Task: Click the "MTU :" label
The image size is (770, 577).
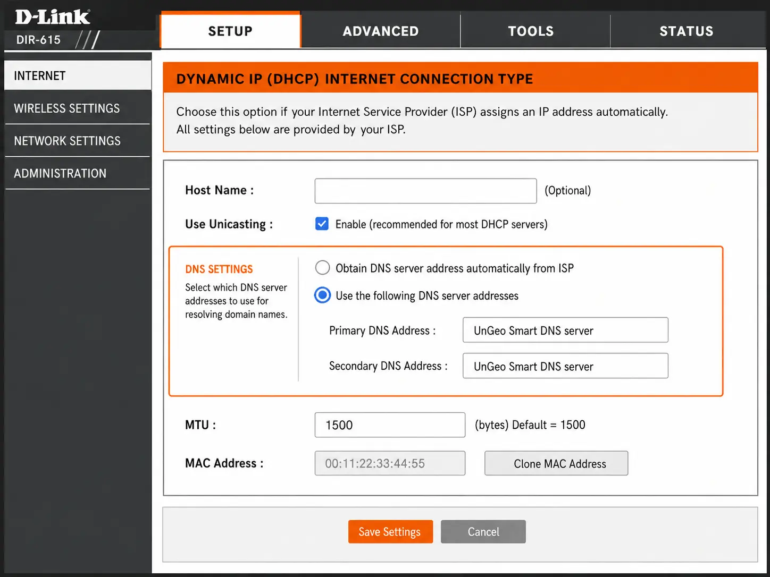Action: [200, 425]
